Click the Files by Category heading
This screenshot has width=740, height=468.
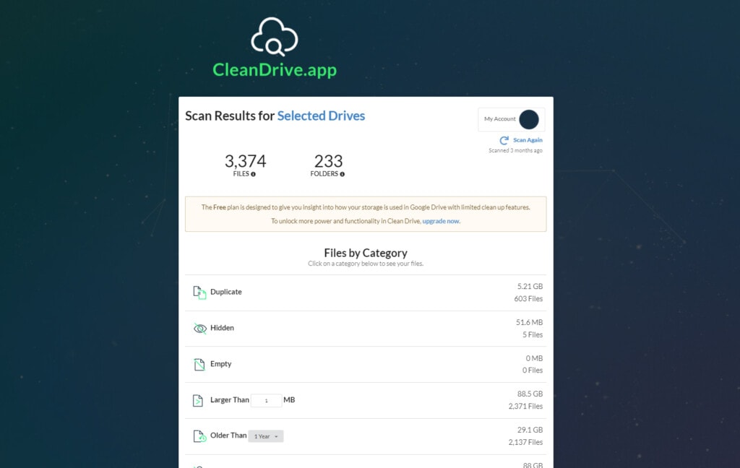click(366, 253)
